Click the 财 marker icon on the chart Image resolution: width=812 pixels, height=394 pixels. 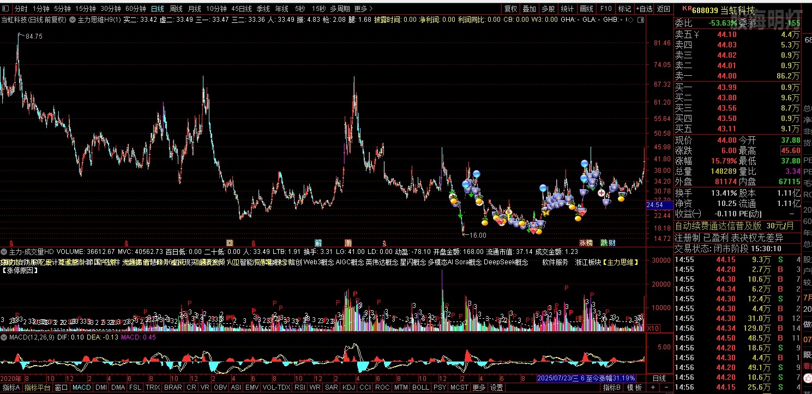612,243
